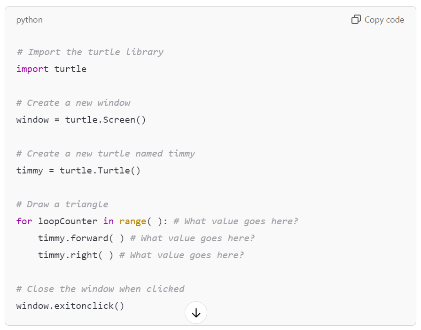Click the comment Create a new window

[73, 102]
